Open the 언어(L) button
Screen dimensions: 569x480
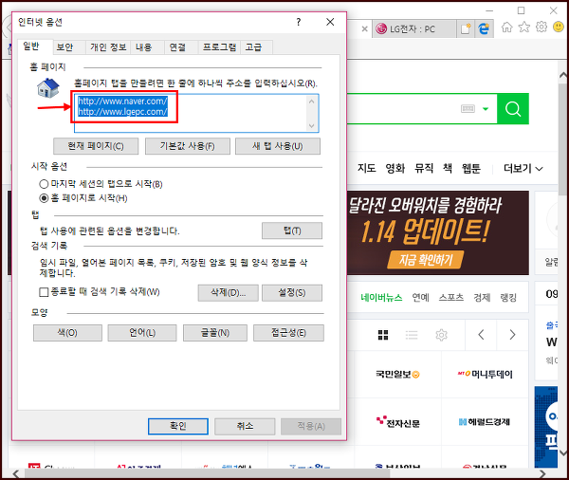coord(142,333)
